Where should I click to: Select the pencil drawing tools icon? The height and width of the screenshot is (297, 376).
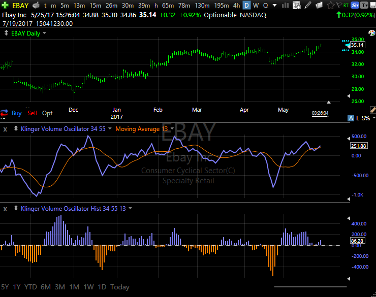308,5
